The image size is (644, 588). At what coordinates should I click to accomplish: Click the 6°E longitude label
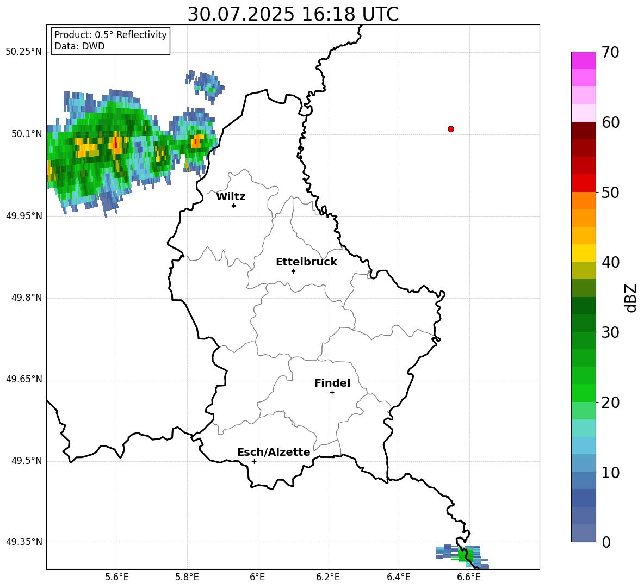pos(257,577)
